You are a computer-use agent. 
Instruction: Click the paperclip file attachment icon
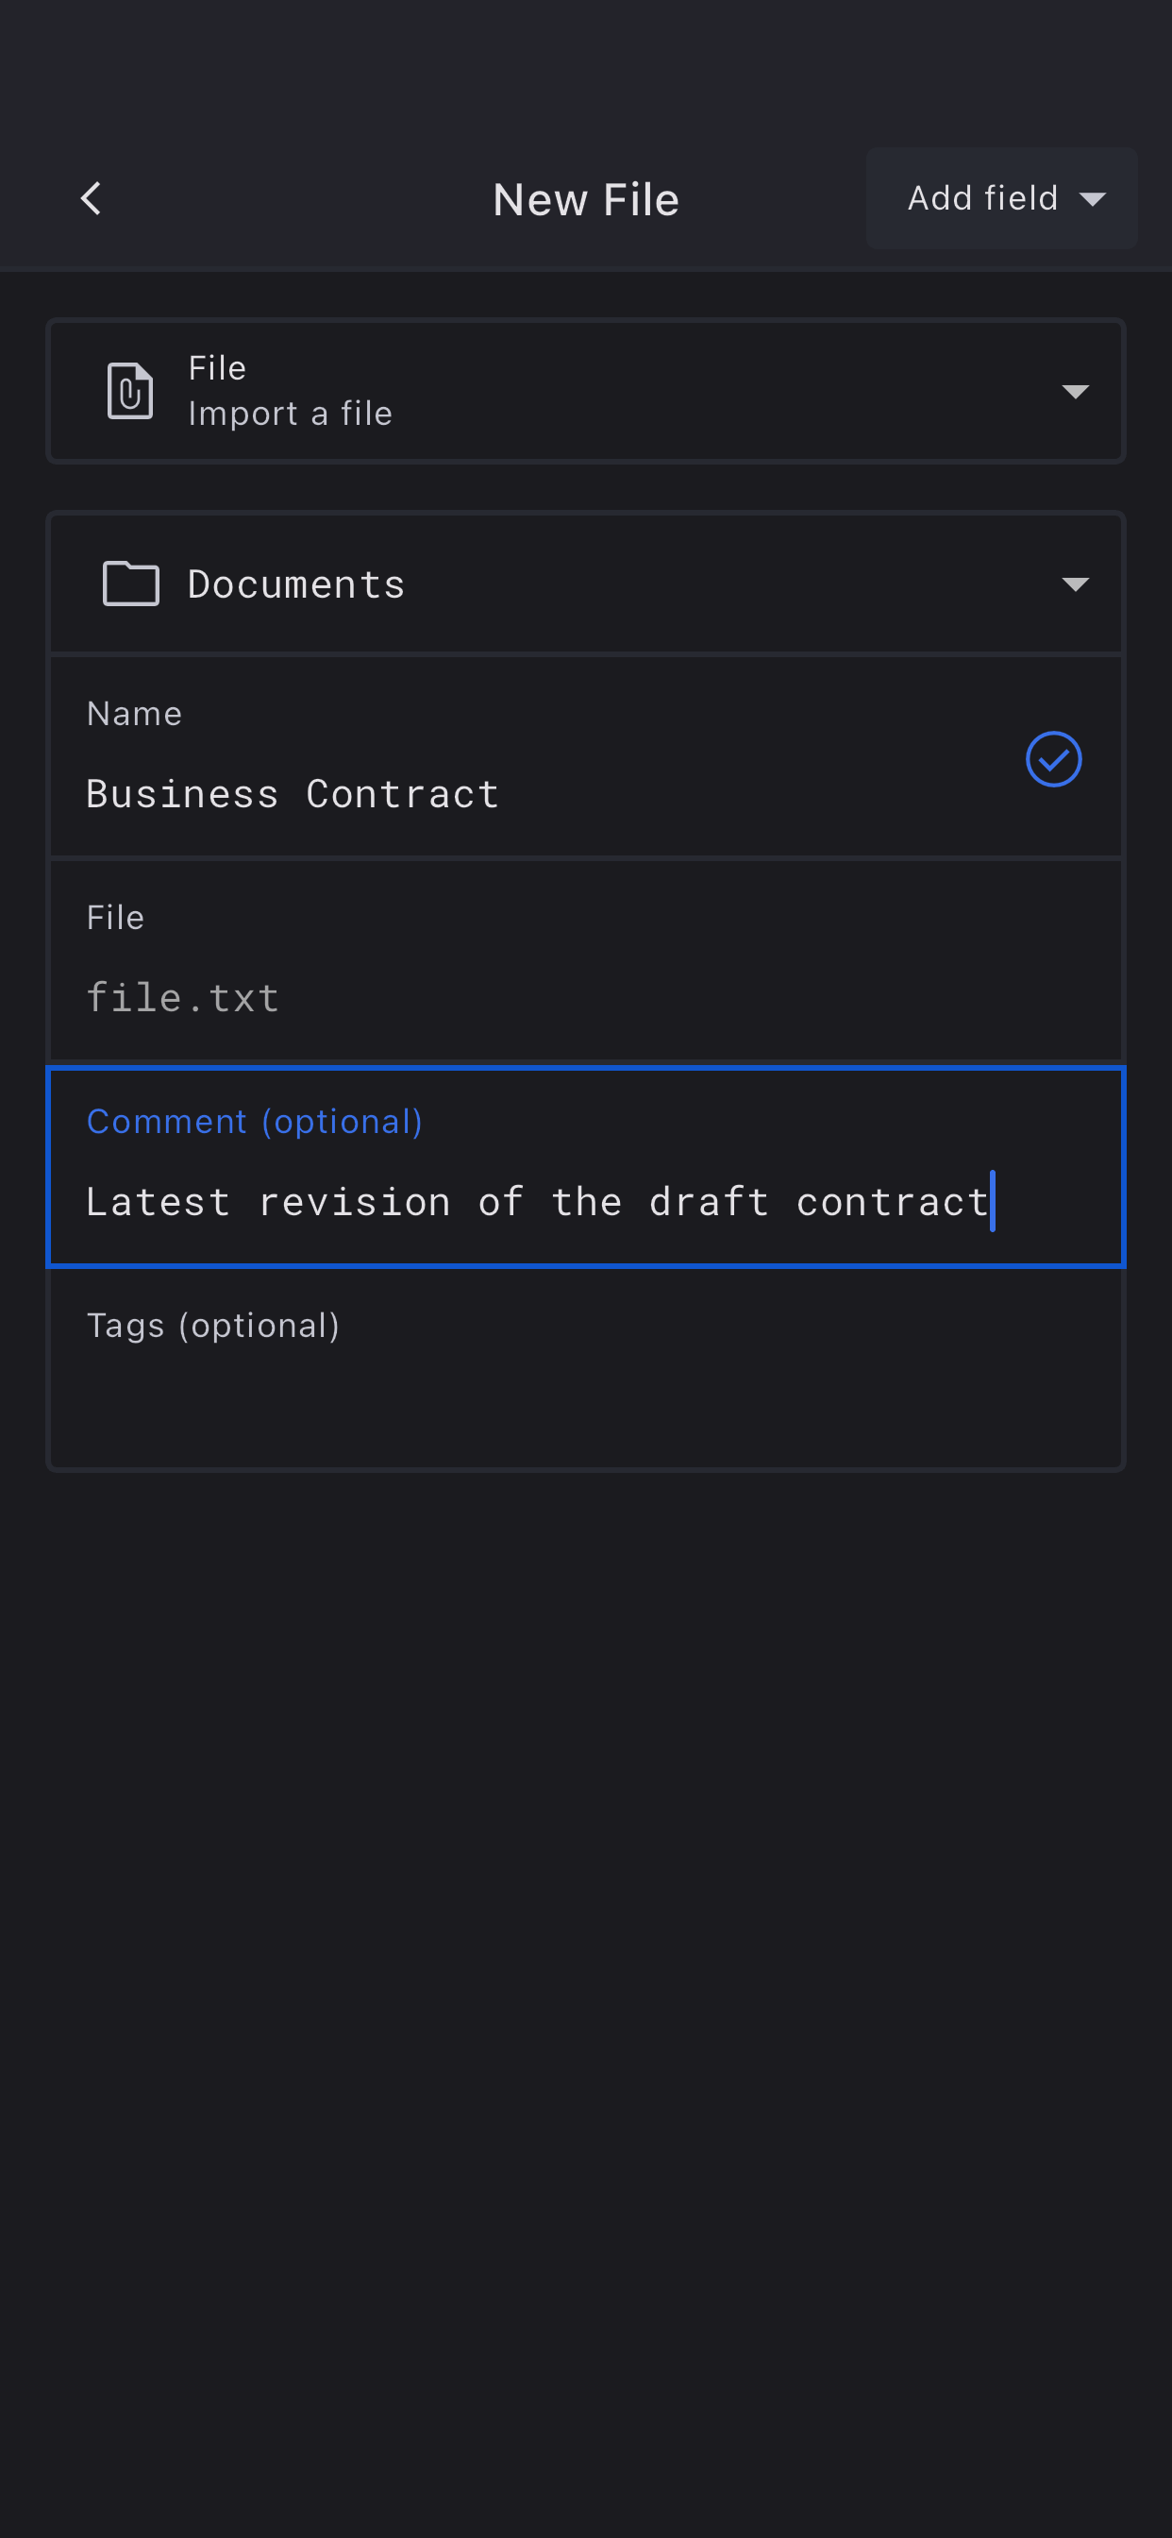coord(130,391)
